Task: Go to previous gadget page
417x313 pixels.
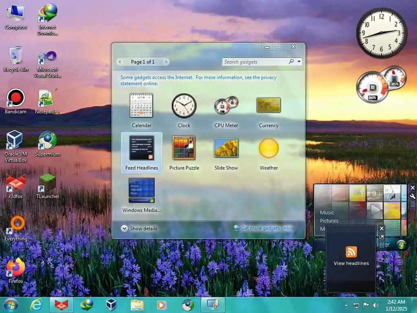Action: (x=120, y=62)
